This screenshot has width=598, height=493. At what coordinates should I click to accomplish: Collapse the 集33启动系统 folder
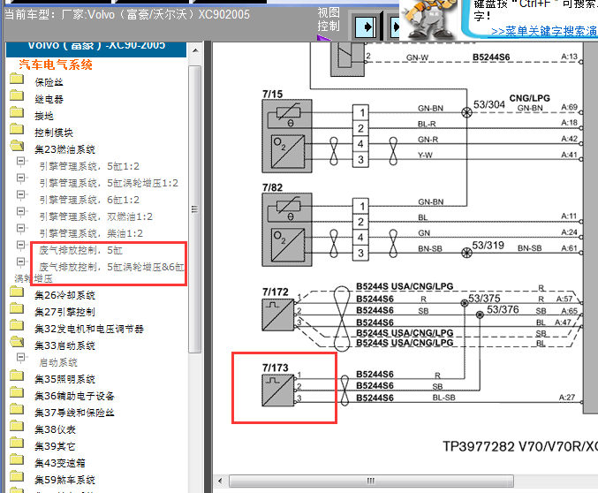[x=64, y=345]
